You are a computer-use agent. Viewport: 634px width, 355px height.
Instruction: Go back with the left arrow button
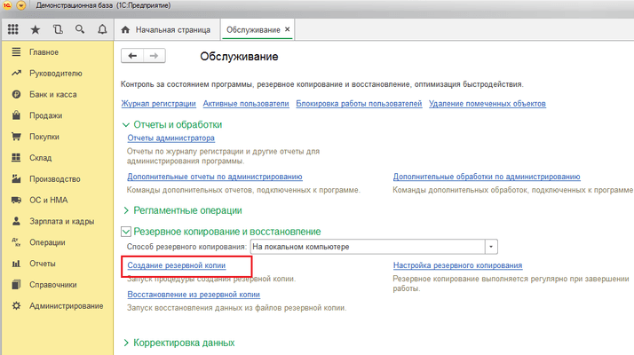133,56
